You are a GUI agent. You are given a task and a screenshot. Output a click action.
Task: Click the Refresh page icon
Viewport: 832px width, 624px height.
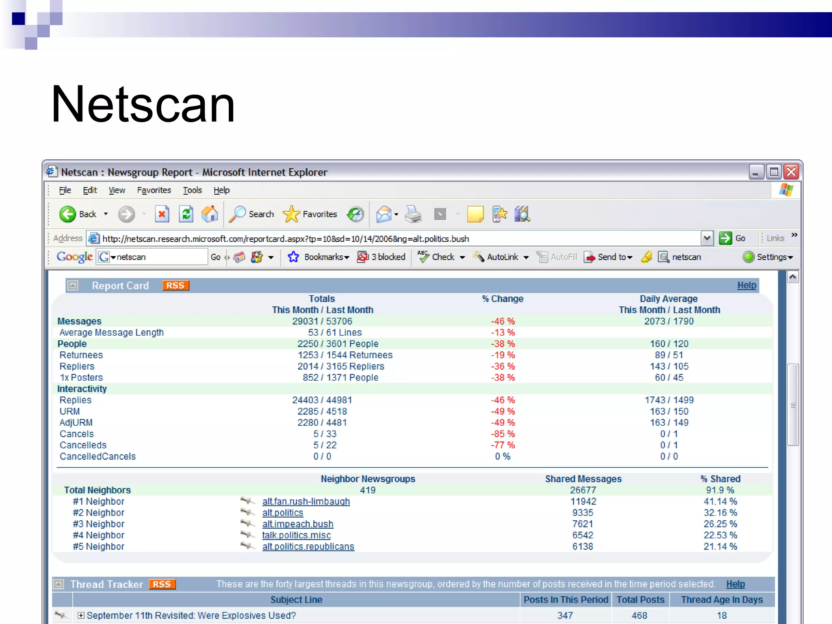[186, 214]
